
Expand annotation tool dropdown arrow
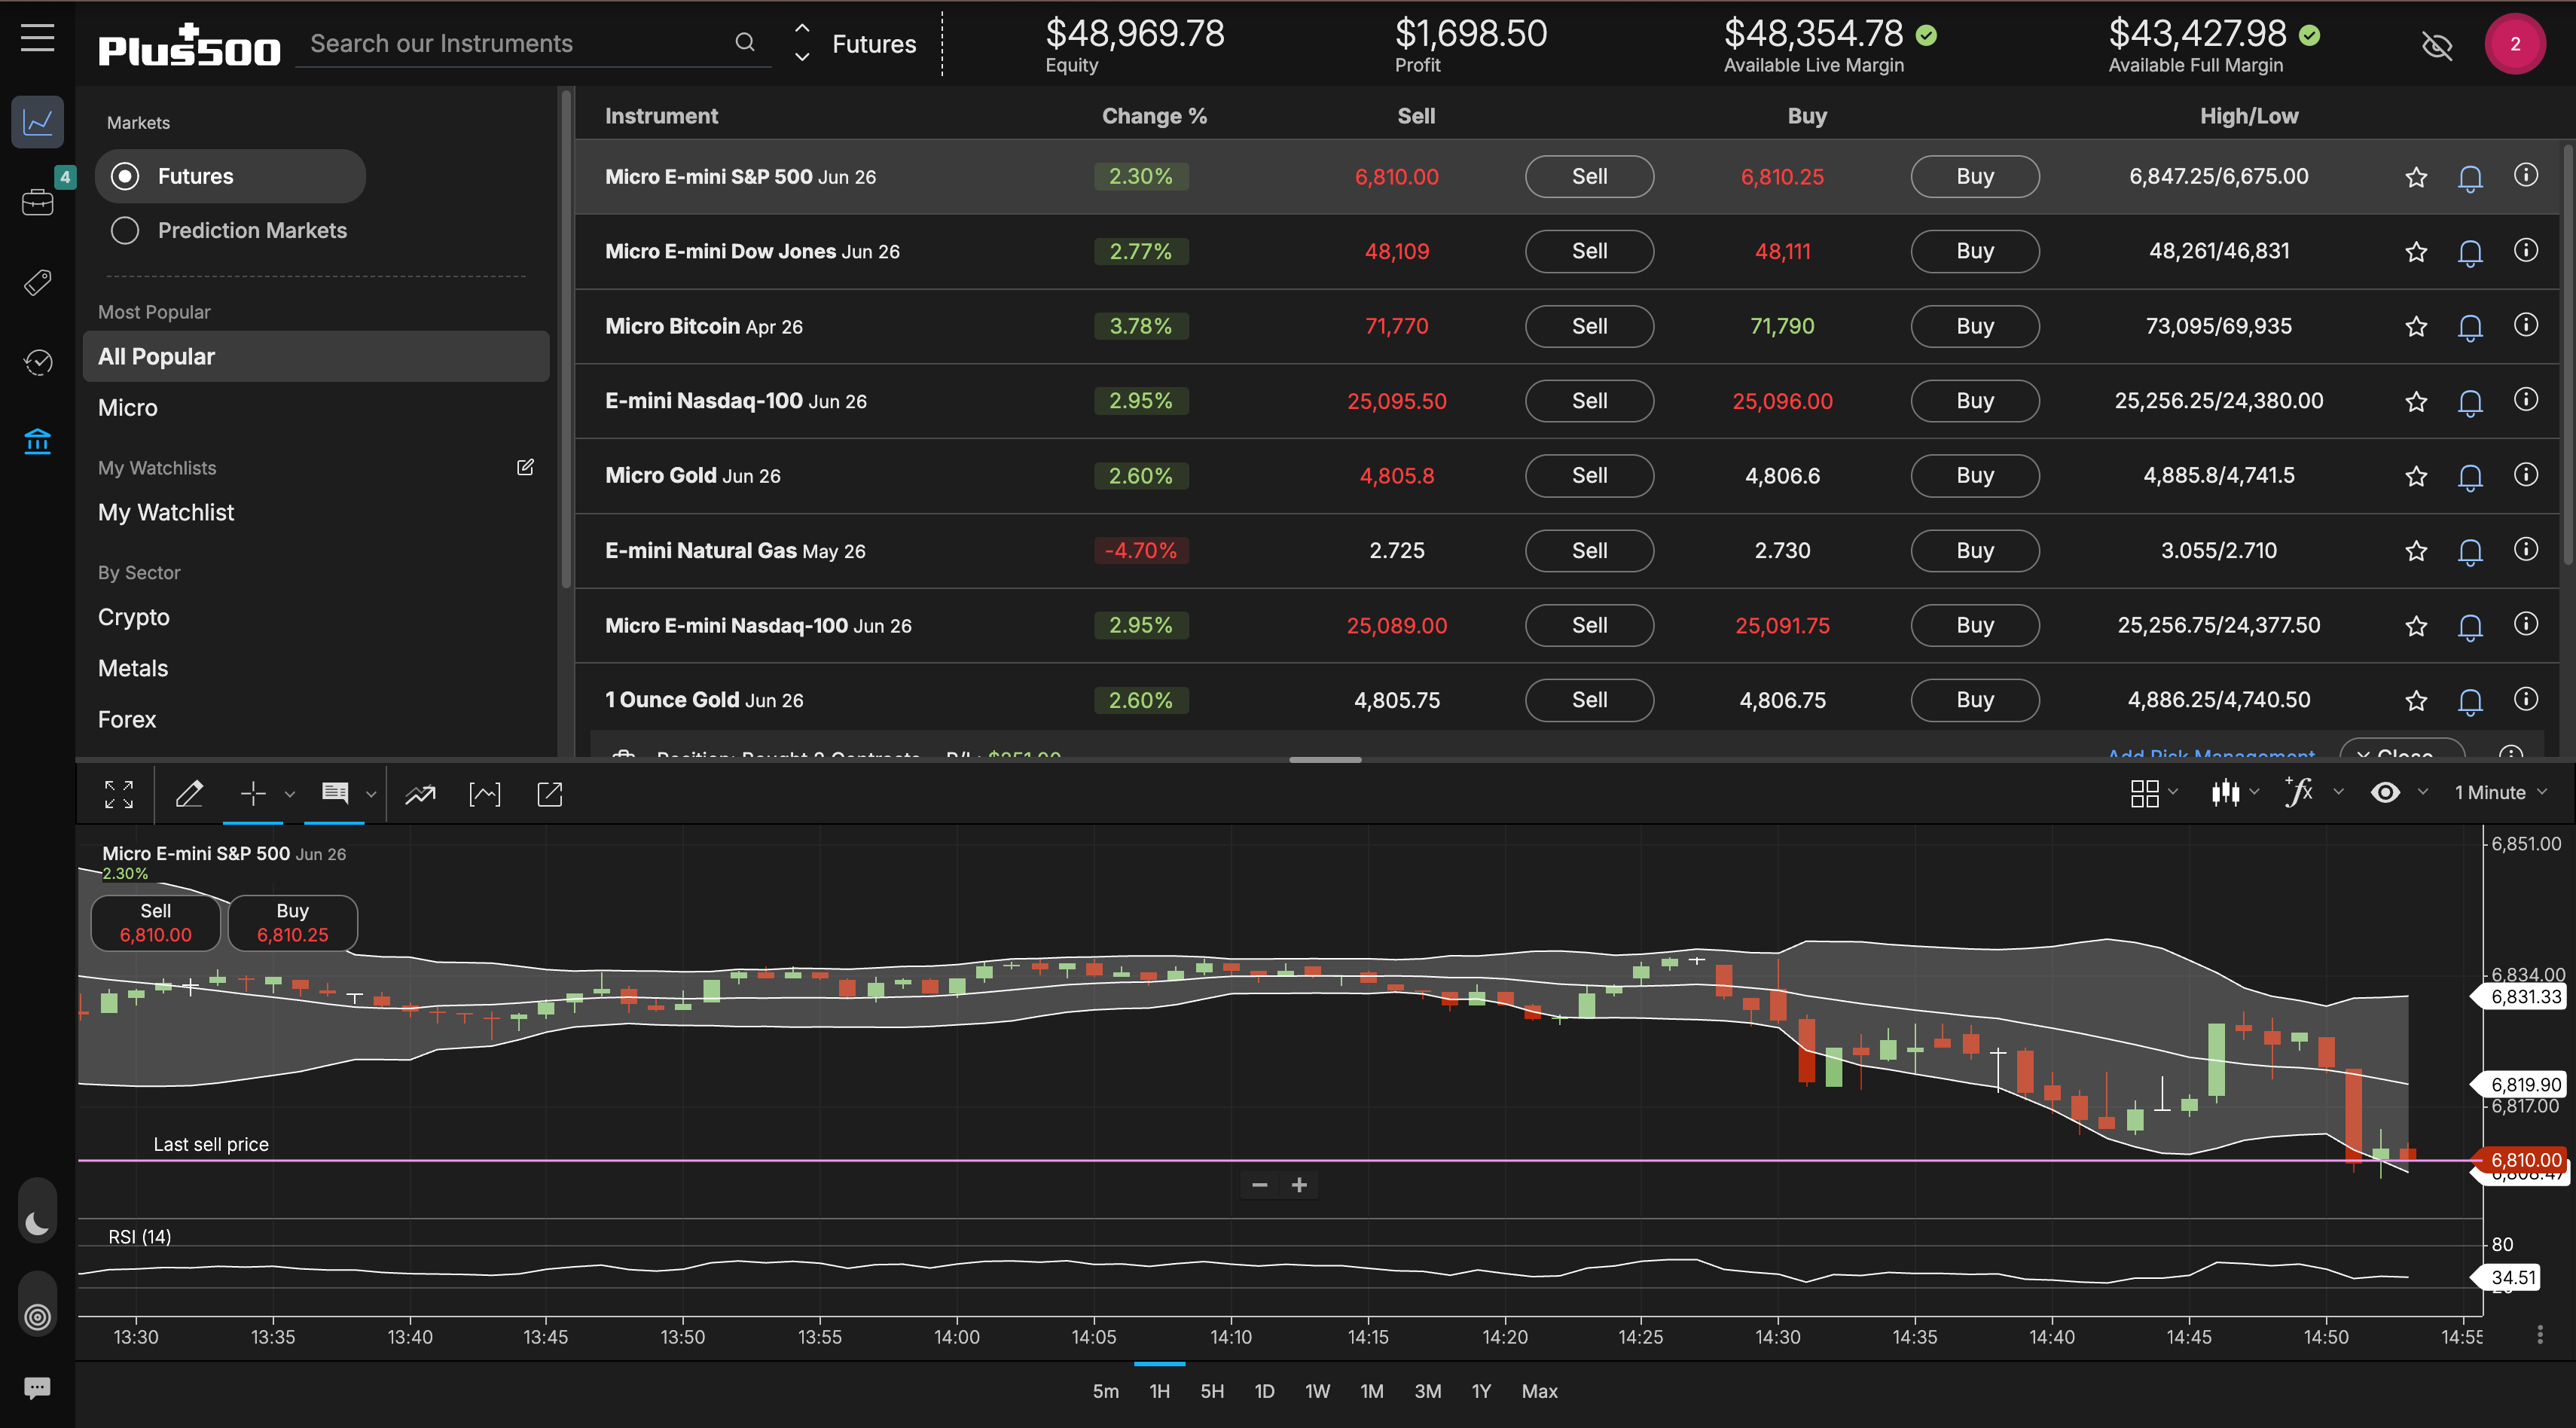click(x=371, y=795)
